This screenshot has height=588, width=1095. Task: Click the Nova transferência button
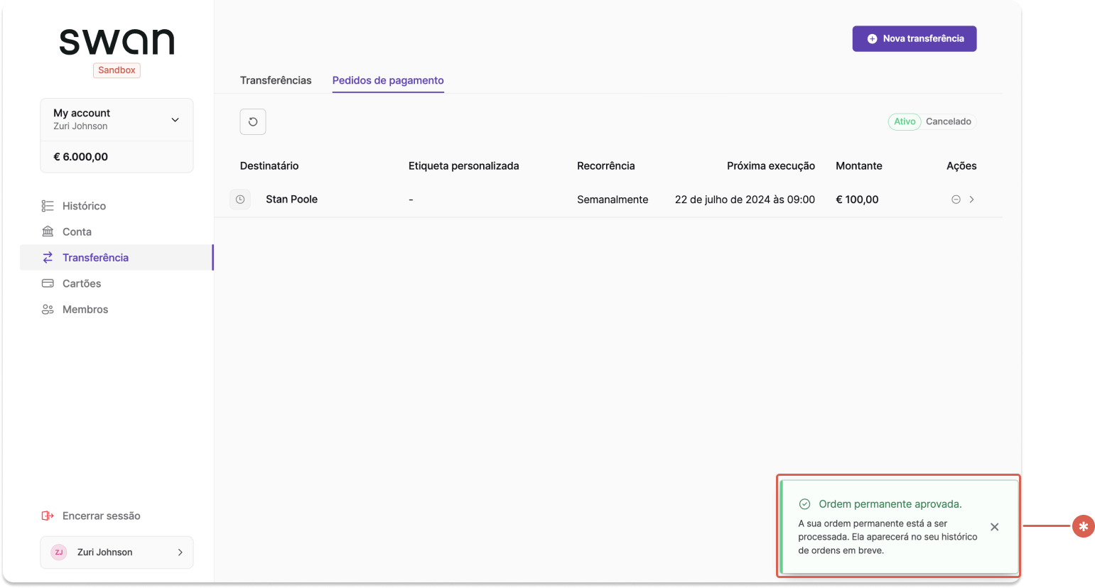coord(915,38)
